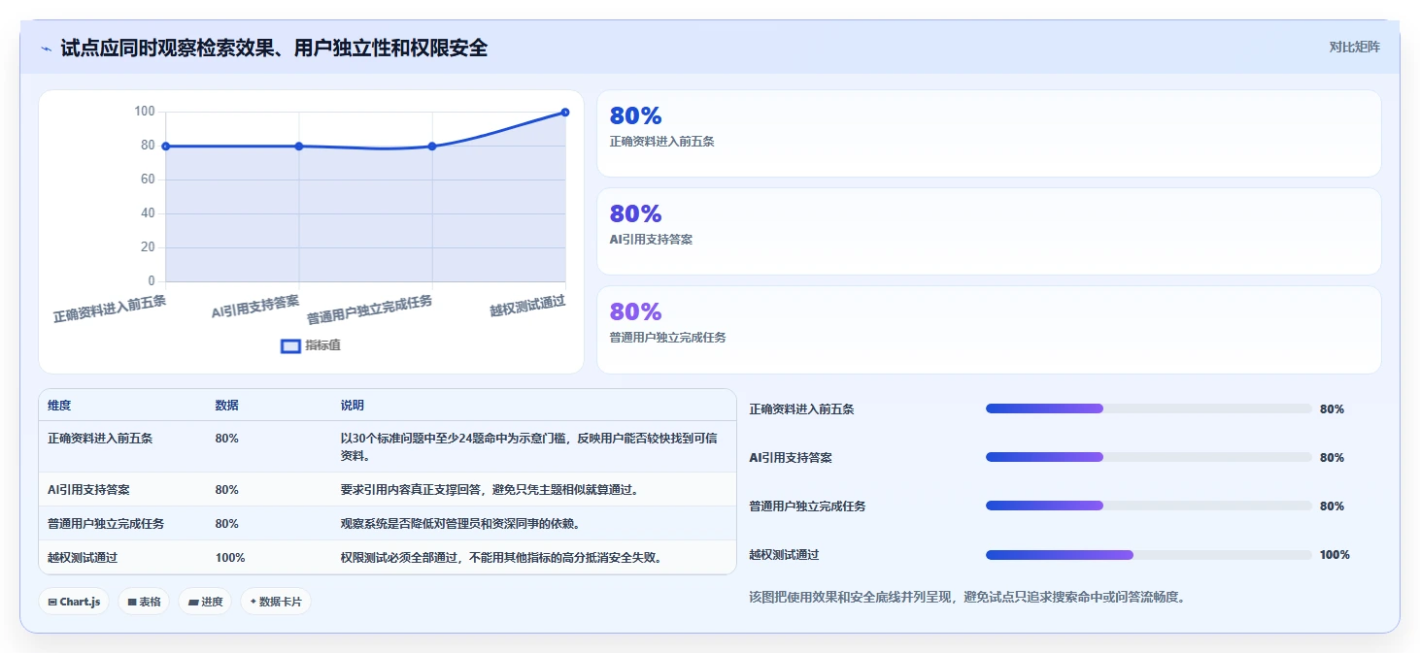This screenshot has height=653, width=1420.
Task: Click the header title 试点应同时观察检索效果
Action: tap(274, 48)
